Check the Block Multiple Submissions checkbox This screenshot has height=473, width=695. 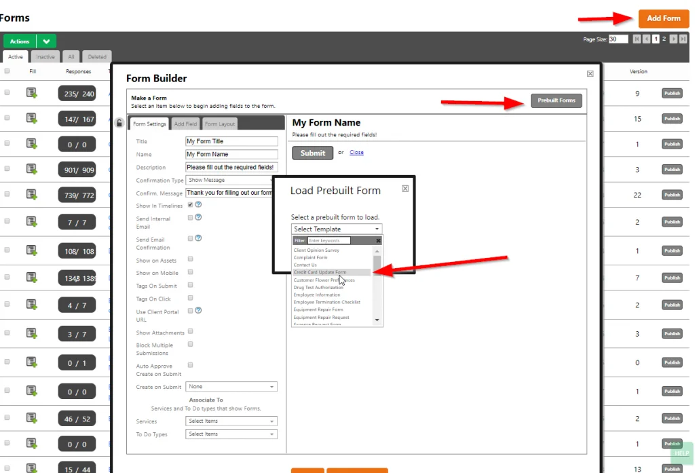(191, 345)
